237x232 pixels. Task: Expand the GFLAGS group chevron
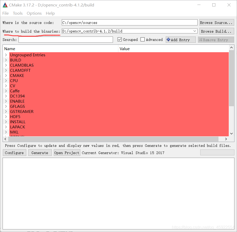click(6, 106)
